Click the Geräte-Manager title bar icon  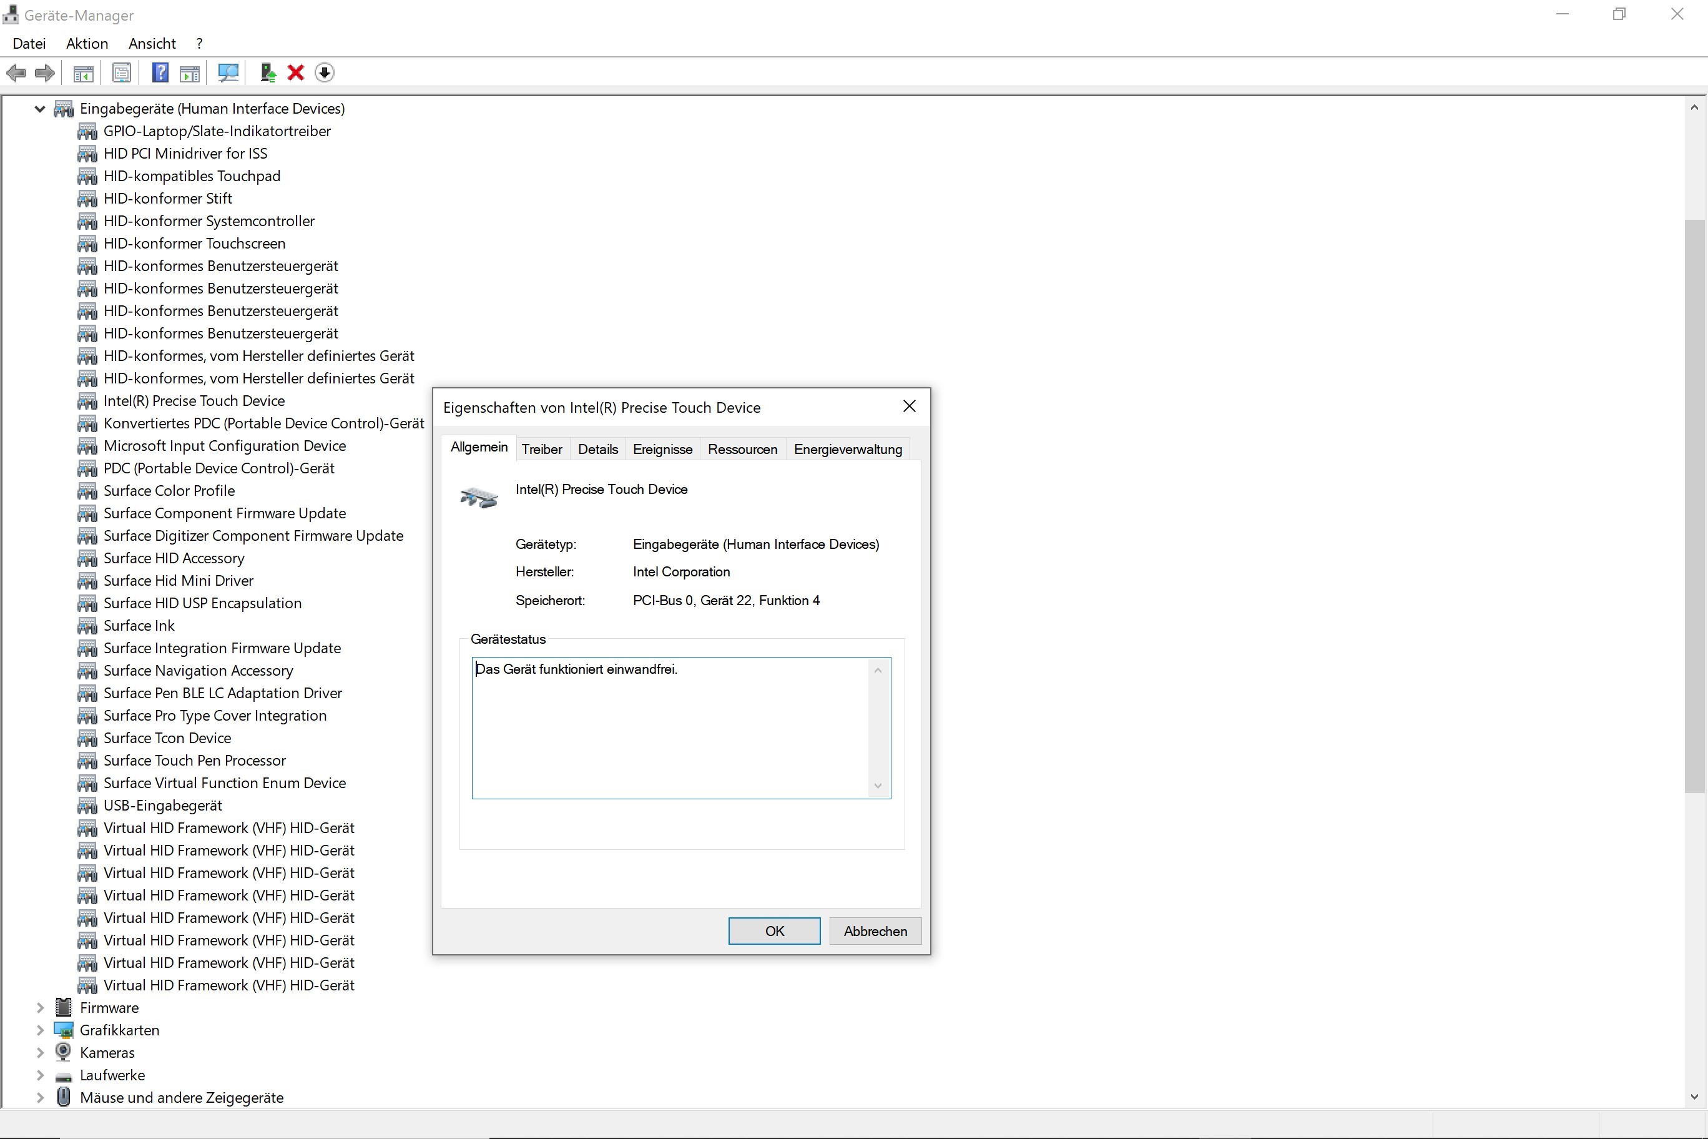[11, 14]
